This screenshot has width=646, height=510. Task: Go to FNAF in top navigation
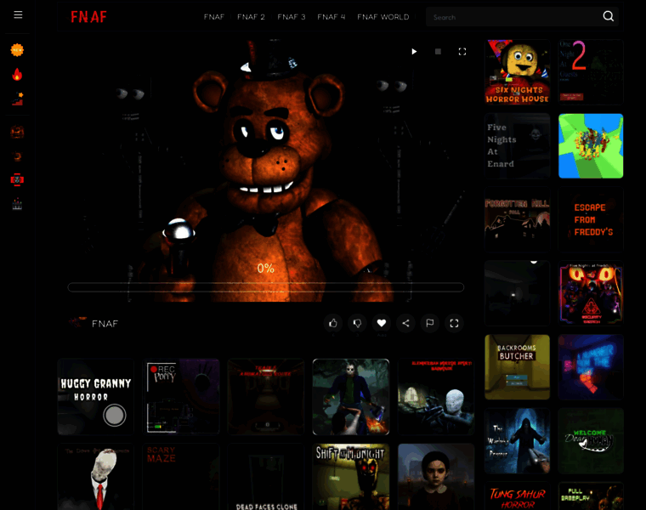point(214,17)
